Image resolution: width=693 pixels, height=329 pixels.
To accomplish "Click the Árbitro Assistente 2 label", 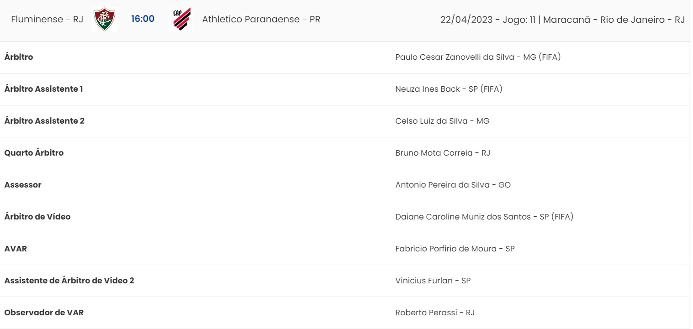I will (x=44, y=121).
